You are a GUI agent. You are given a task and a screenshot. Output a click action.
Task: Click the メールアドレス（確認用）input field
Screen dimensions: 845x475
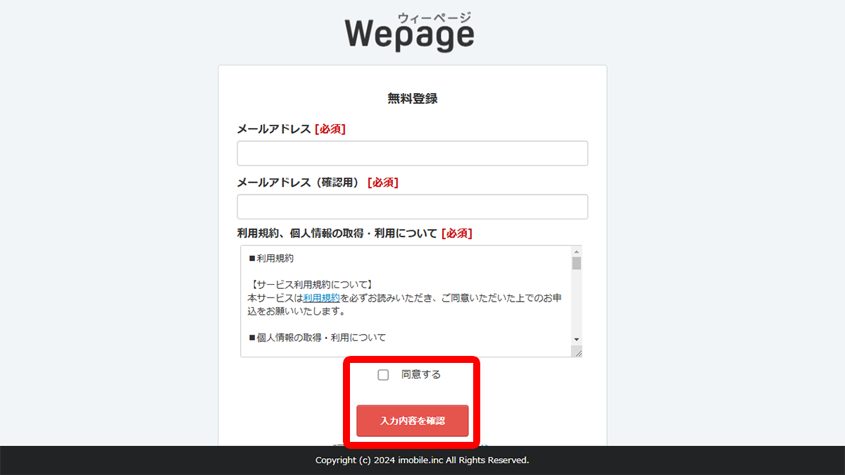point(412,206)
